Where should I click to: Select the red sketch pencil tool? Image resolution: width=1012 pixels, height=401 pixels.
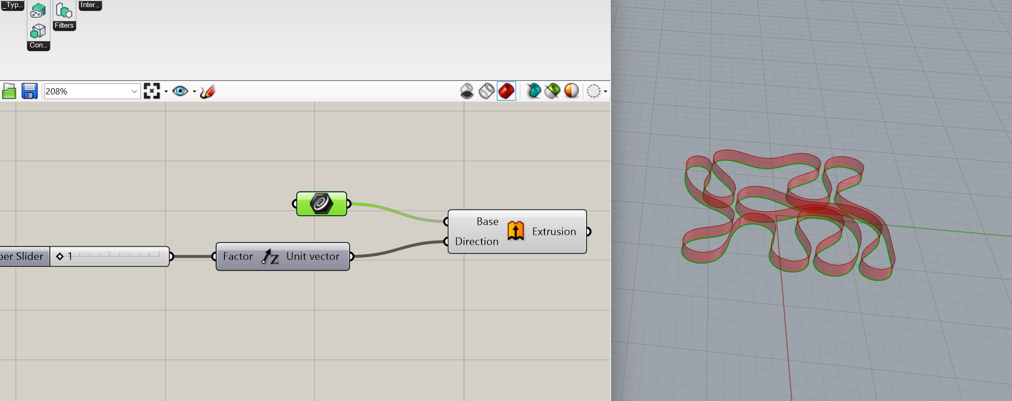click(x=208, y=91)
